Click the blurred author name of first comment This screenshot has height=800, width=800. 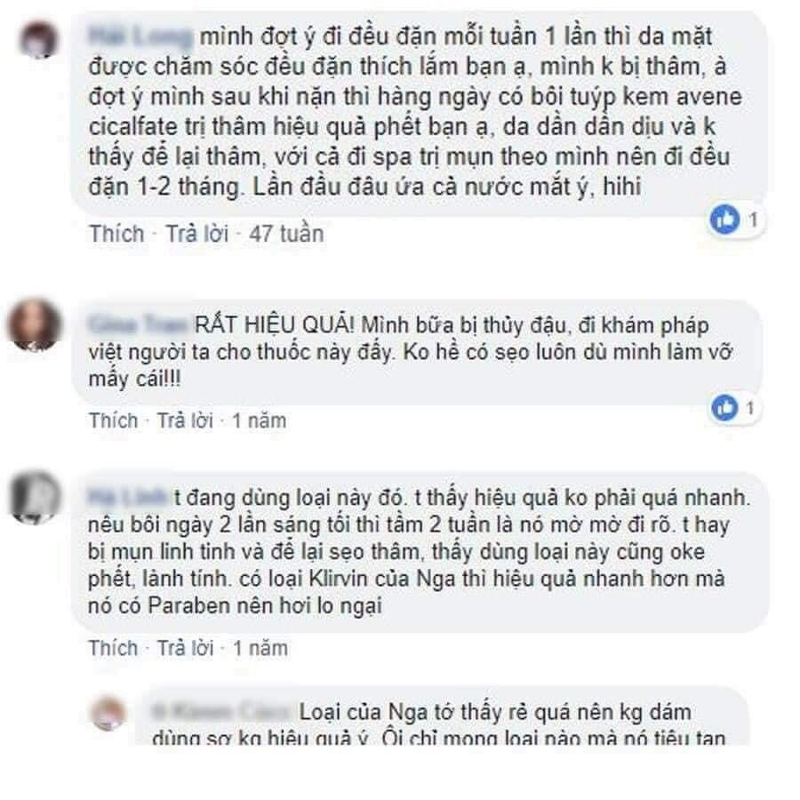[140, 36]
